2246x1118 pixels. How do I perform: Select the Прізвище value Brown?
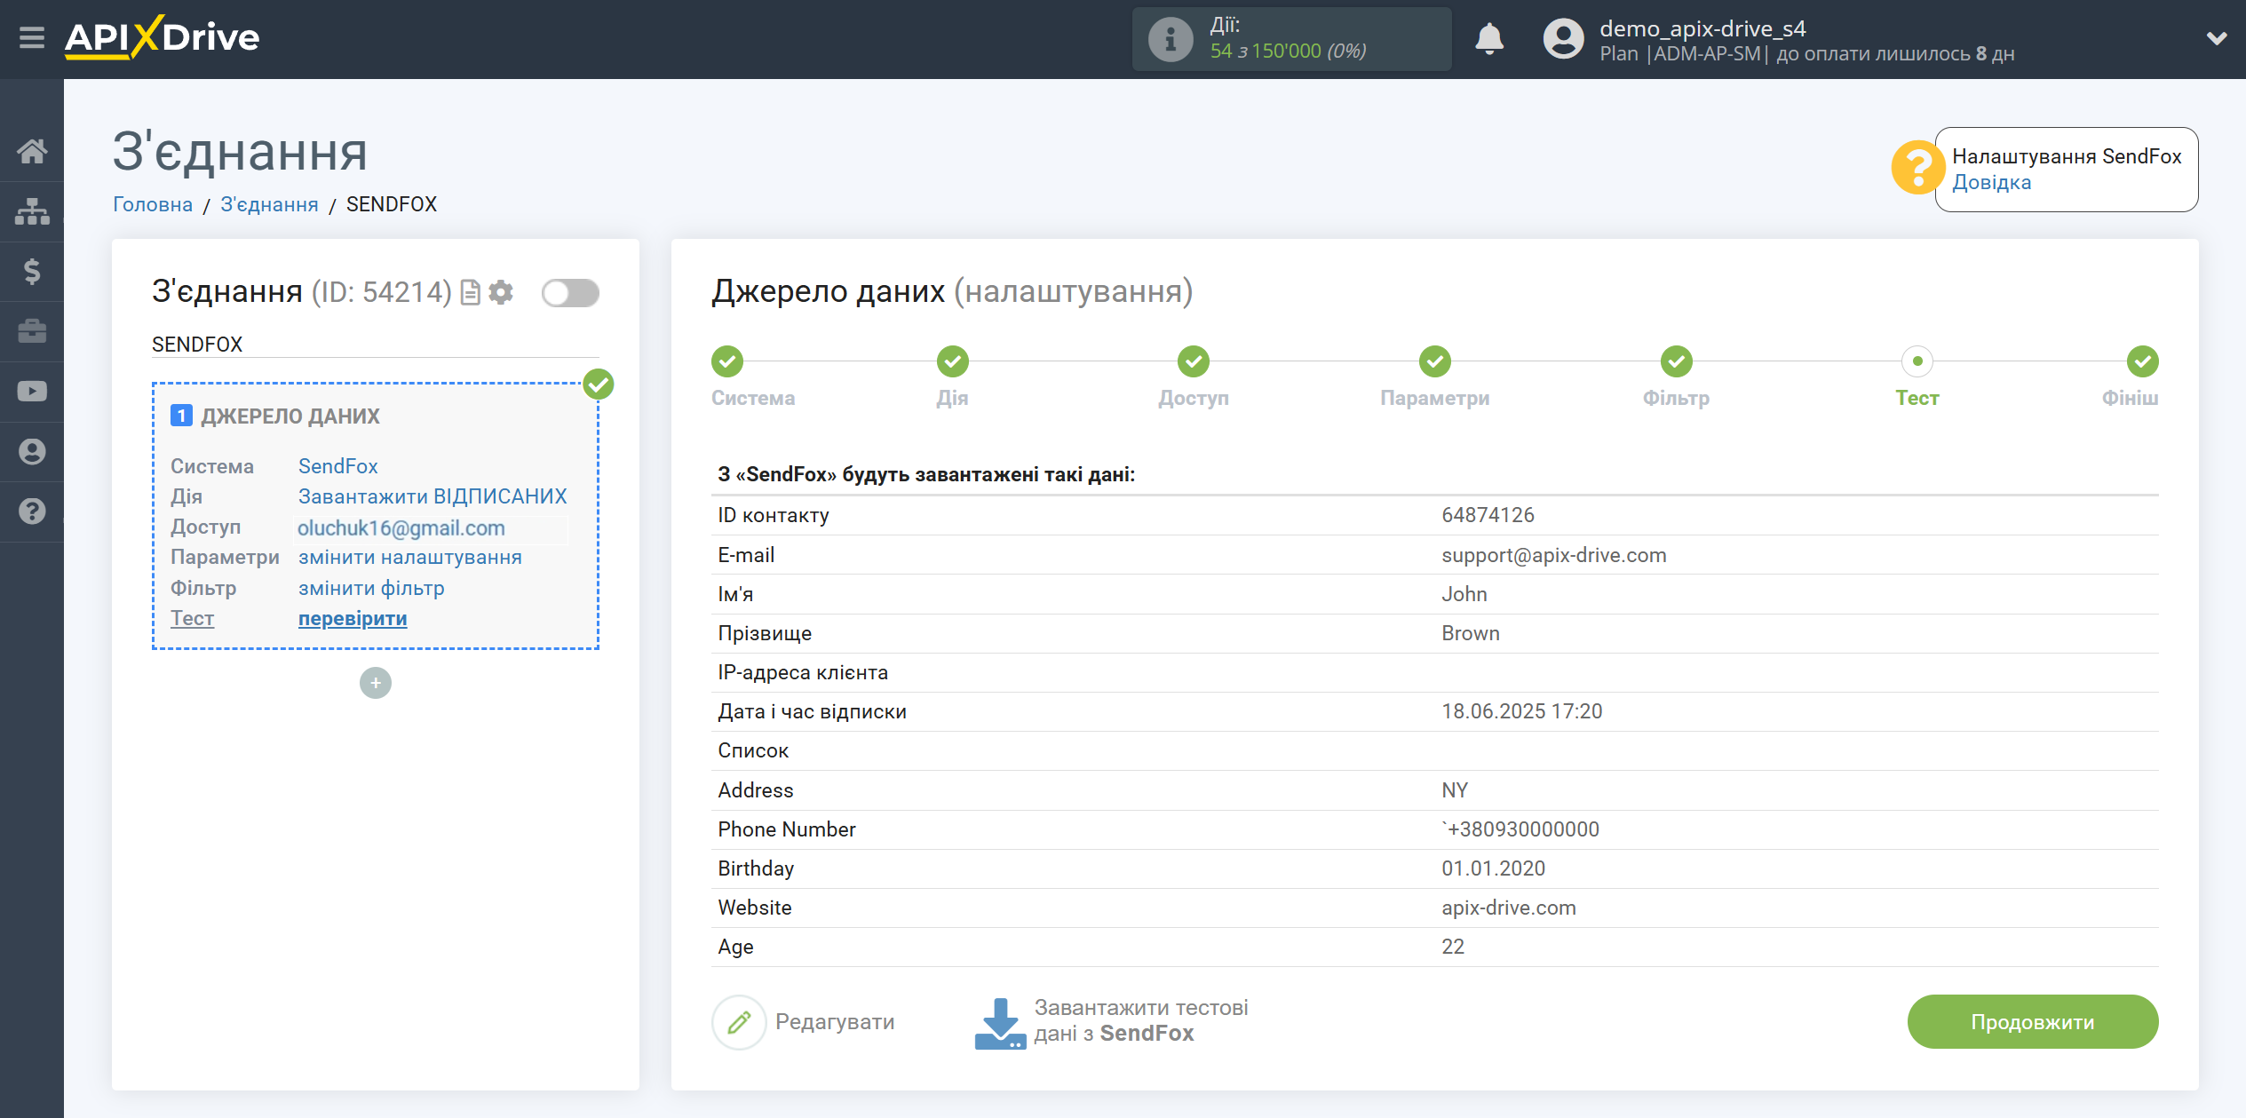[x=1471, y=633]
